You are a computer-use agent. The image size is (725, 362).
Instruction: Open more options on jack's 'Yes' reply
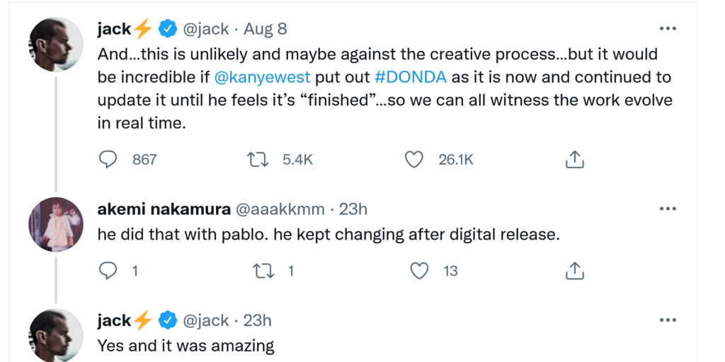click(x=668, y=320)
